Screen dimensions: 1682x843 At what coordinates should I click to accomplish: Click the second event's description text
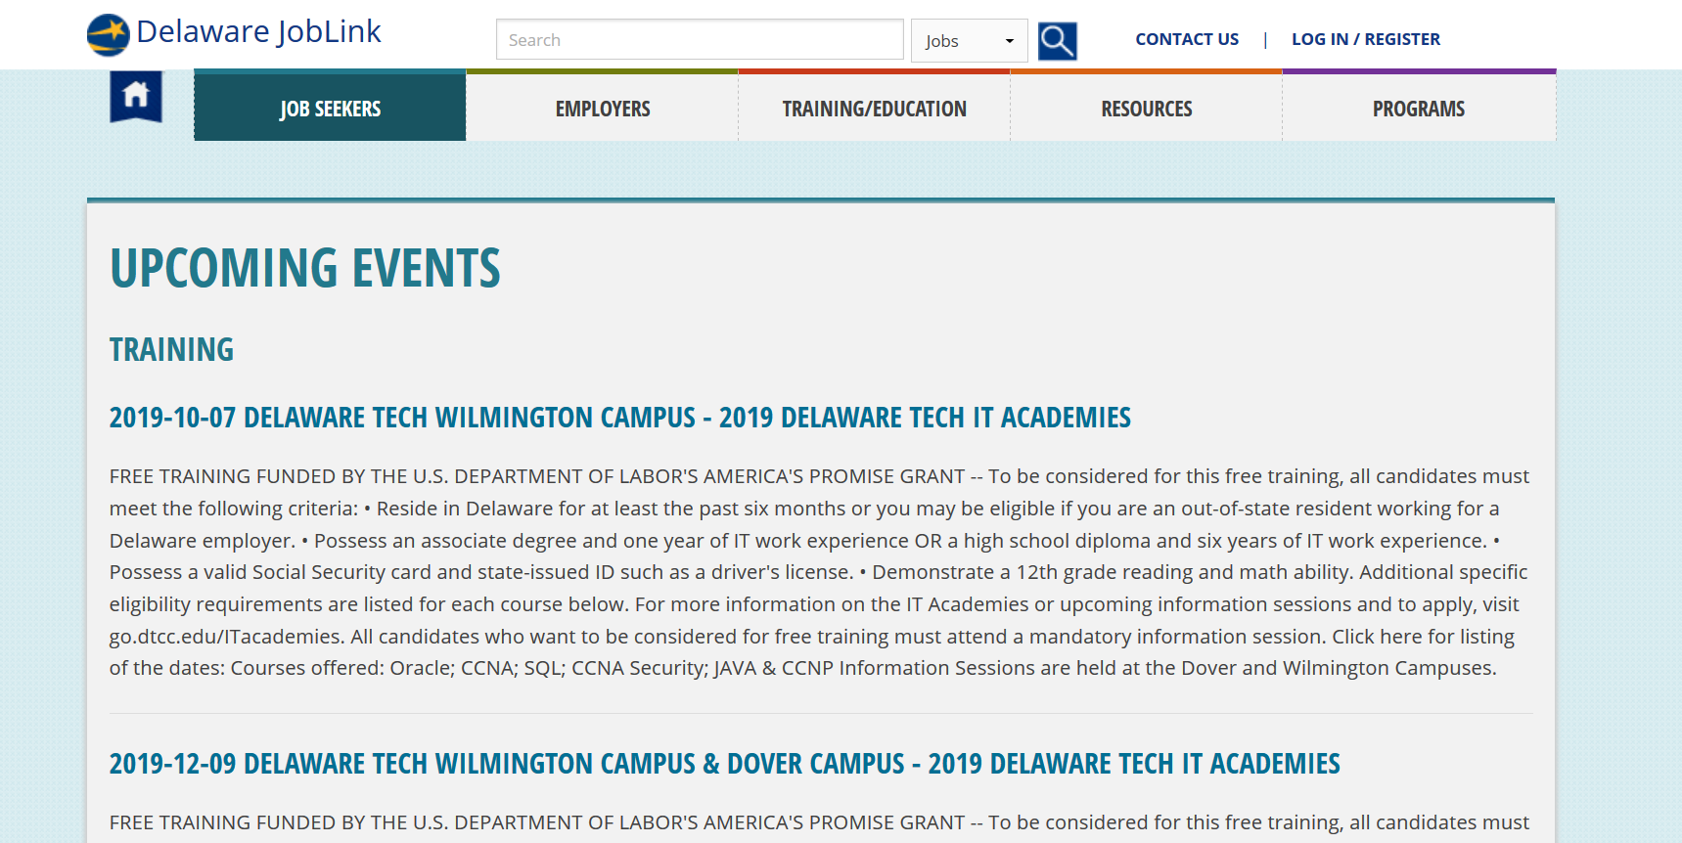(820, 823)
